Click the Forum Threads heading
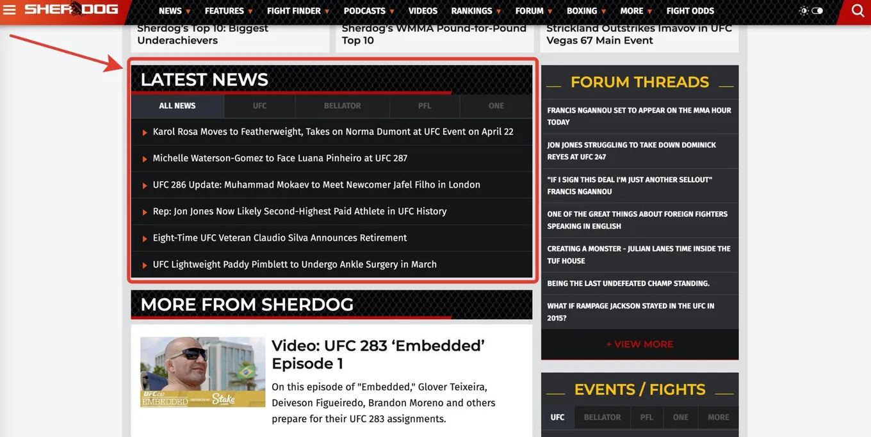The width and height of the screenshot is (871, 437). (x=640, y=82)
